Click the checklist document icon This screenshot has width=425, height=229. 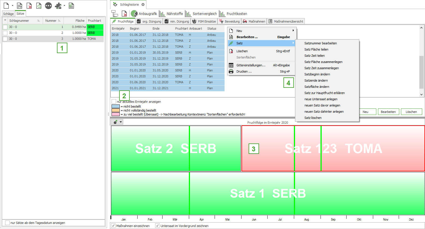(x=71, y=5)
